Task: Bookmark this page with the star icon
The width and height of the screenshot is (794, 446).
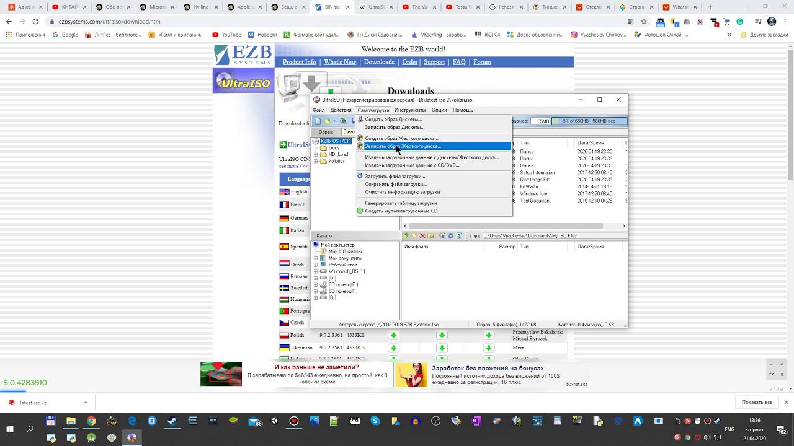Action: 644,21
